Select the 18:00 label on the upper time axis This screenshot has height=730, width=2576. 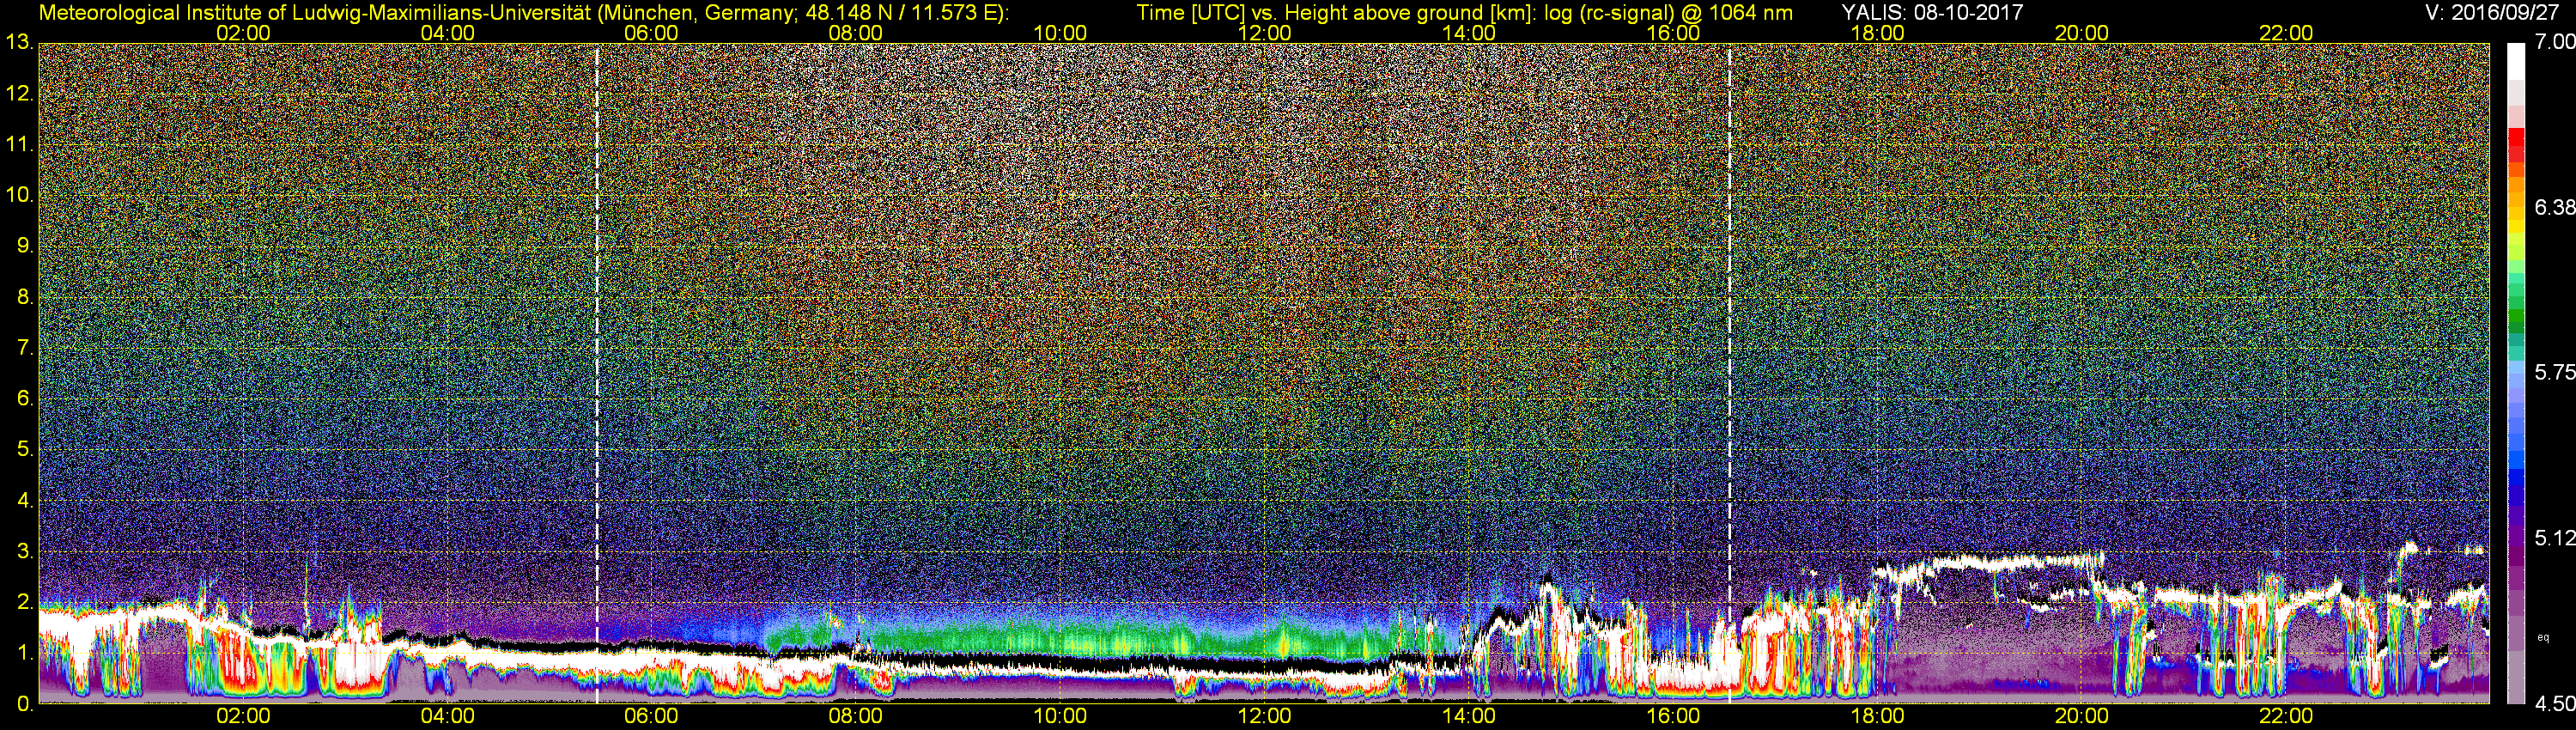pos(1877,33)
